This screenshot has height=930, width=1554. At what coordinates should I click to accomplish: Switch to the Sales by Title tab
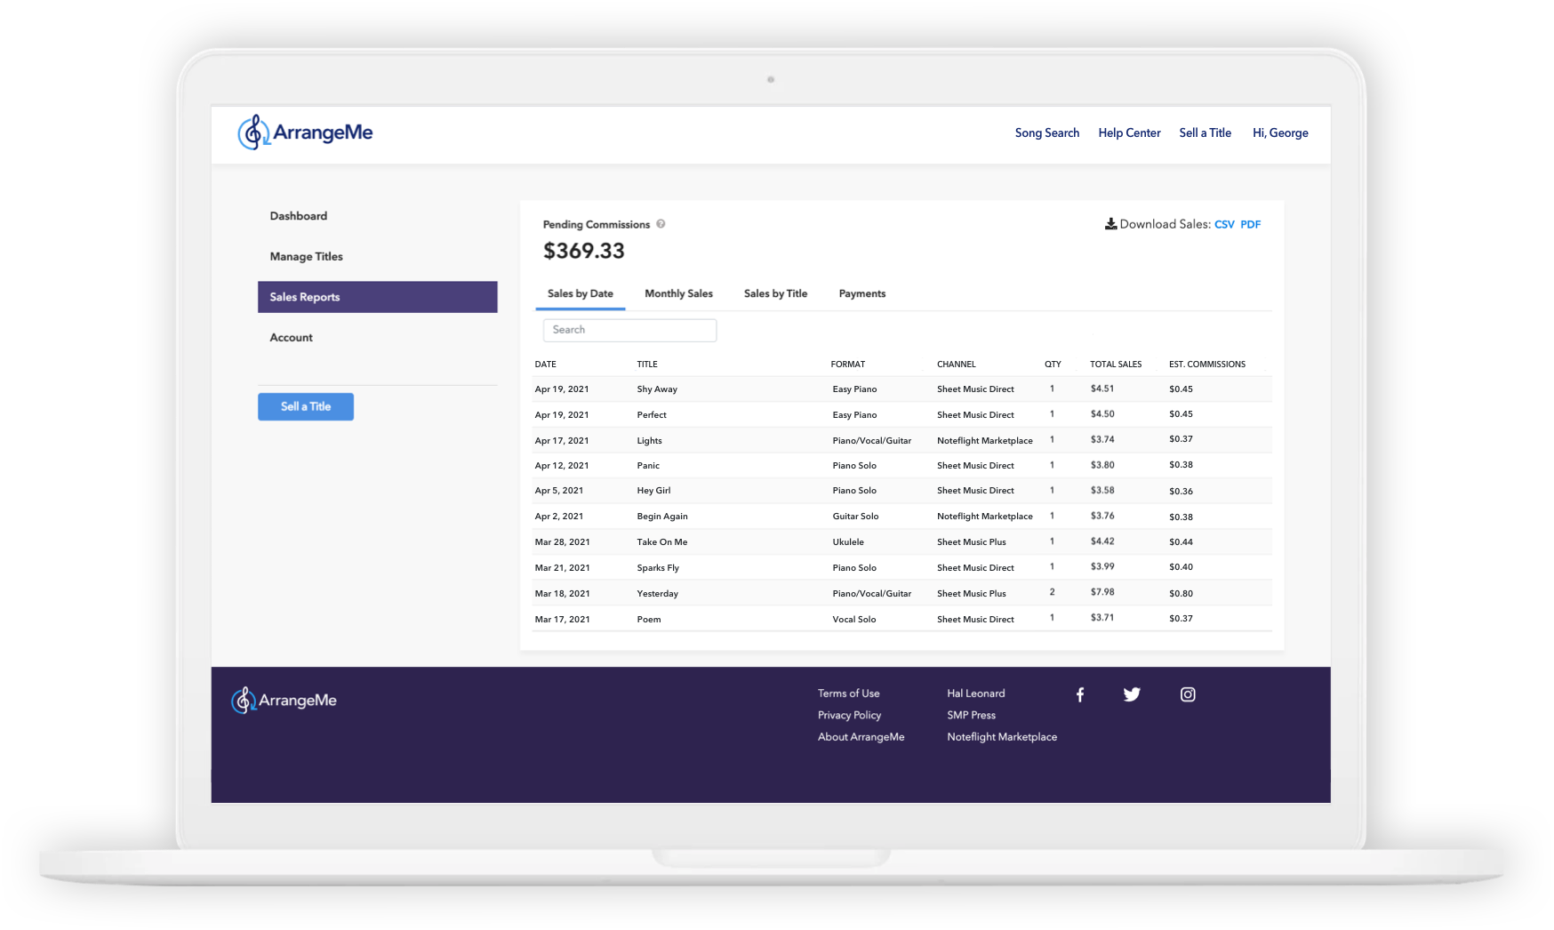(774, 293)
